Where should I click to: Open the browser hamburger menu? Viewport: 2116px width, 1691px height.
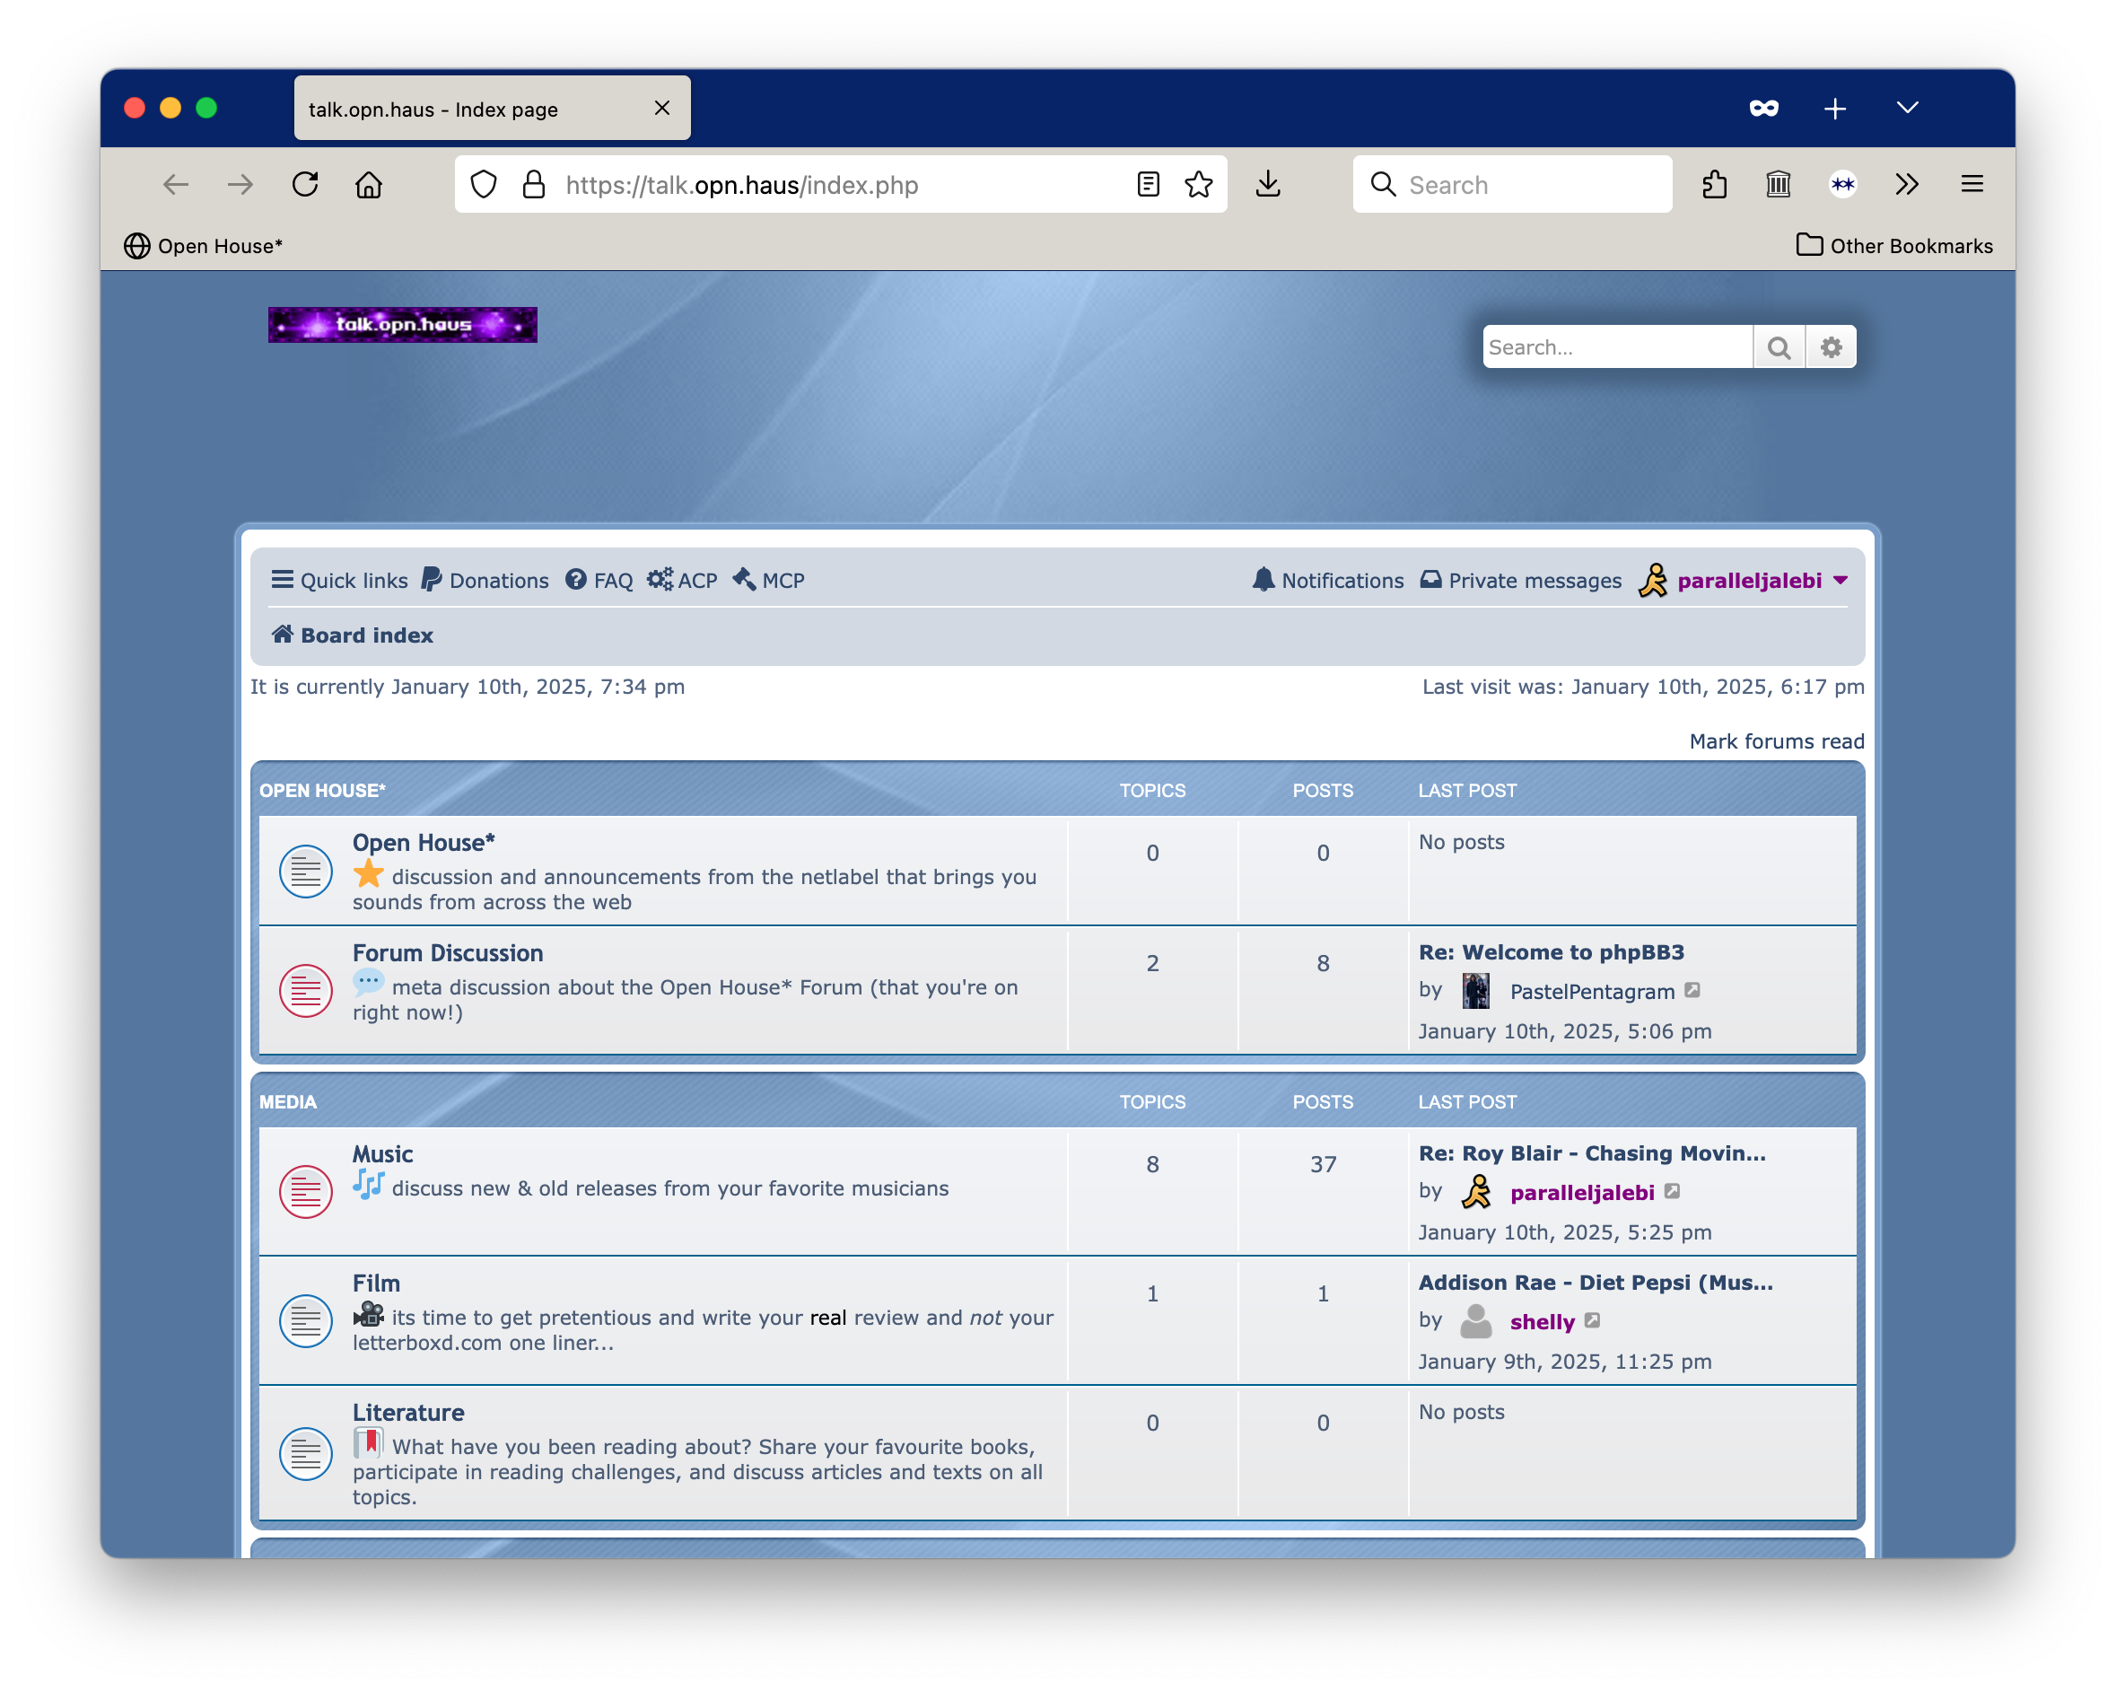pyautogui.click(x=1972, y=185)
